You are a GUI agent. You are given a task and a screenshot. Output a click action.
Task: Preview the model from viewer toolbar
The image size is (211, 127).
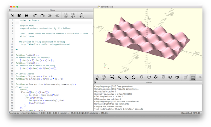[x=97, y=77]
